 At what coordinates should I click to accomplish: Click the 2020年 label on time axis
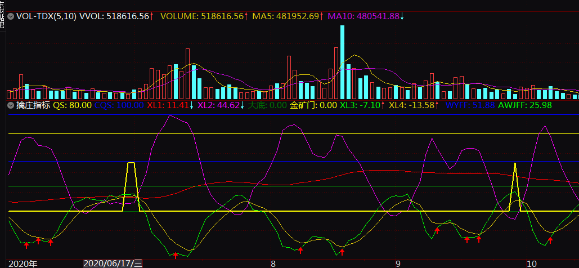click(23, 264)
